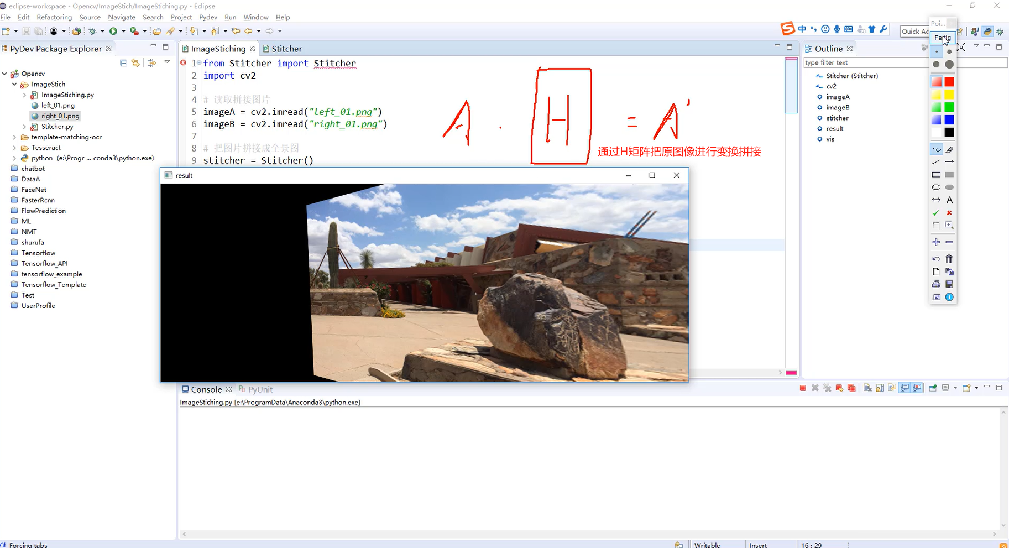Expand the Tesseract folder
This screenshot has height=548, width=1009.
click(14, 148)
